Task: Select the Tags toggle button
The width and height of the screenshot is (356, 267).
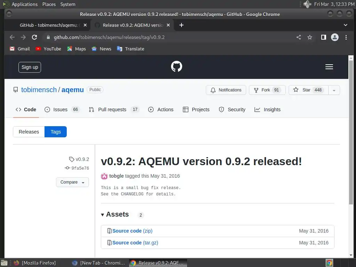Action: click(x=56, y=132)
